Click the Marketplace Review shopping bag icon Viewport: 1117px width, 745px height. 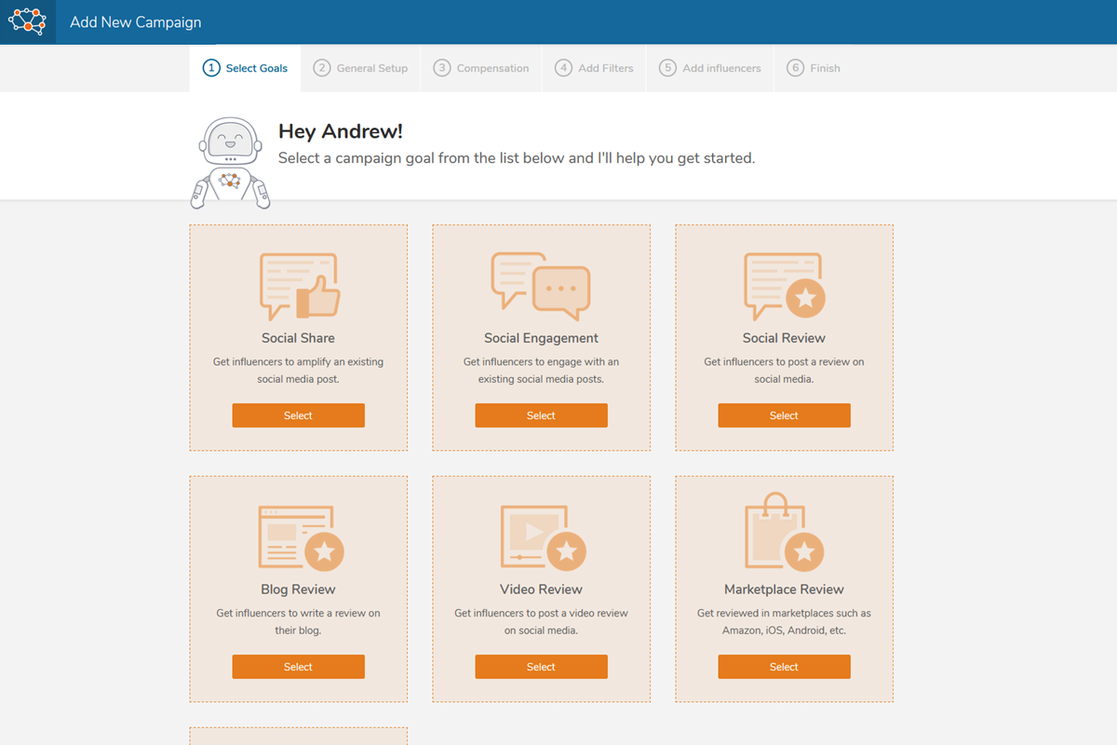click(785, 533)
